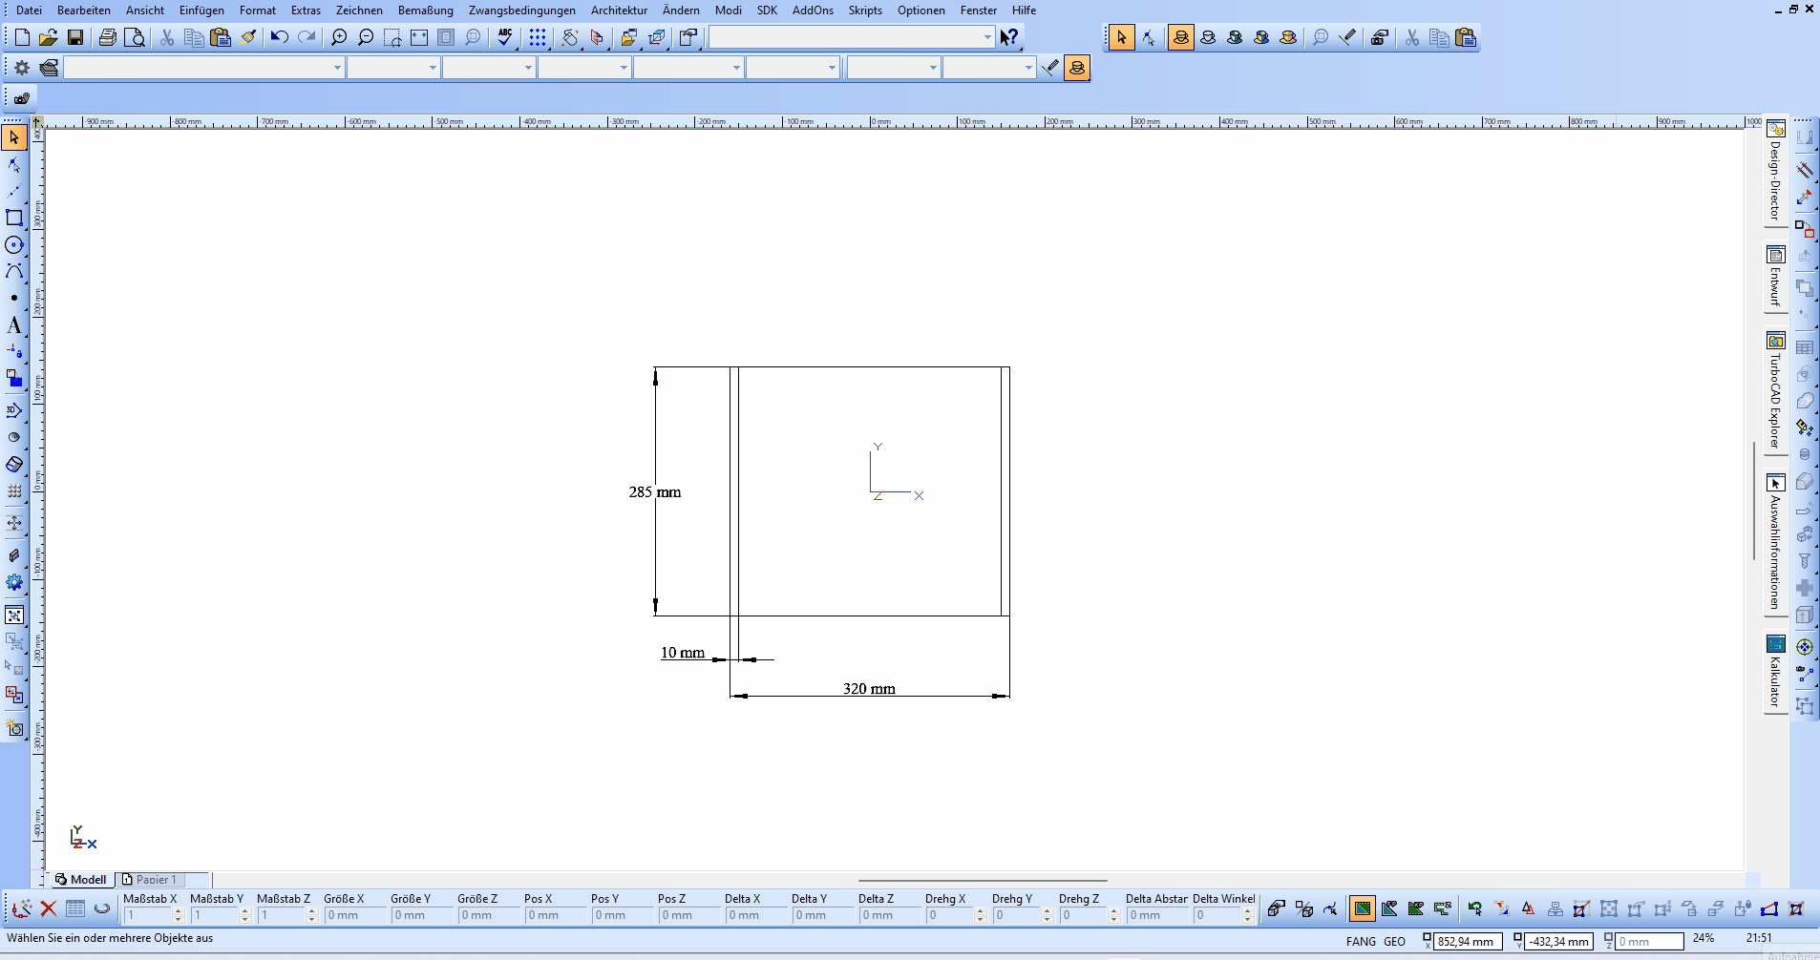The width and height of the screenshot is (1820, 960).
Task: Click the paste clipboard icon in the render toolbar
Action: pyautogui.click(x=1467, y=37)
